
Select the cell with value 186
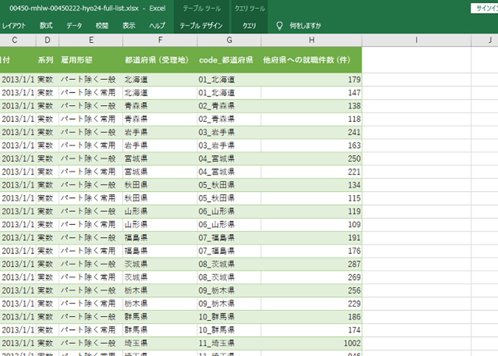click(312, 317)
